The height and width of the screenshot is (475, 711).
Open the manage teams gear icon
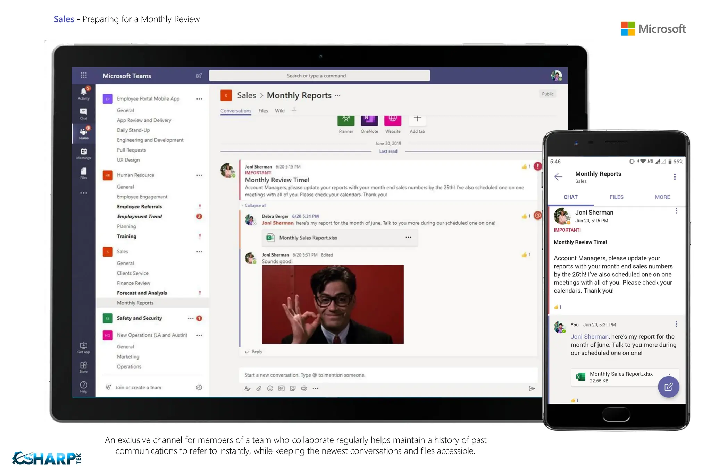coord(199,387)
